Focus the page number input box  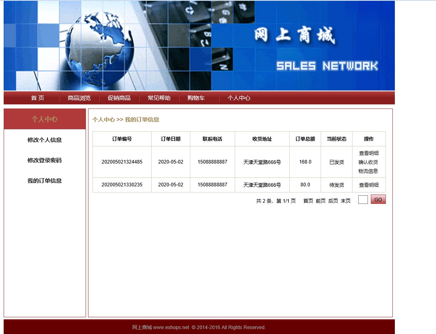point(363,199)
